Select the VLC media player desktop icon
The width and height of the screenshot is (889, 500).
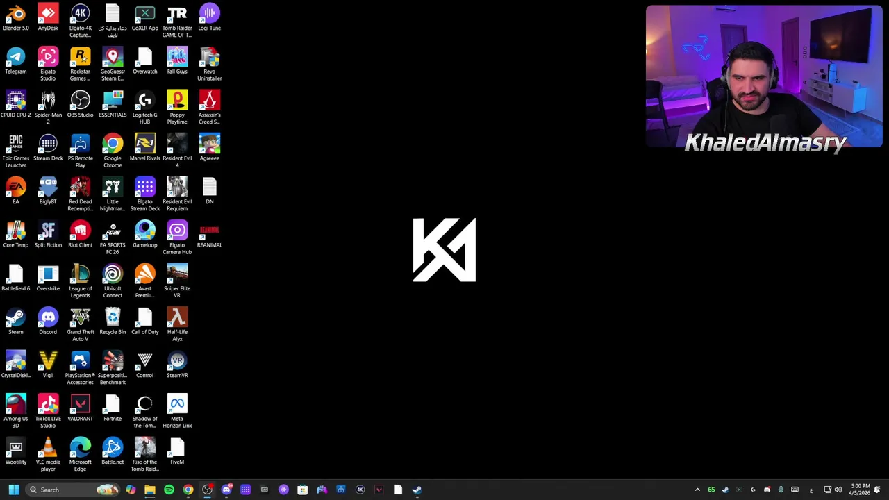click(x=48, y=455)
